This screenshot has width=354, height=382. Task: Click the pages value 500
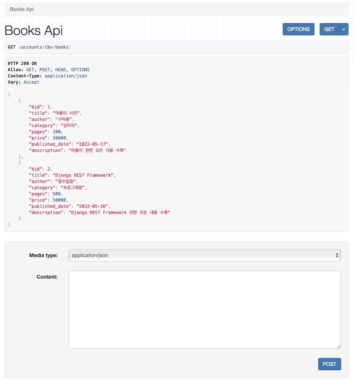57,194
